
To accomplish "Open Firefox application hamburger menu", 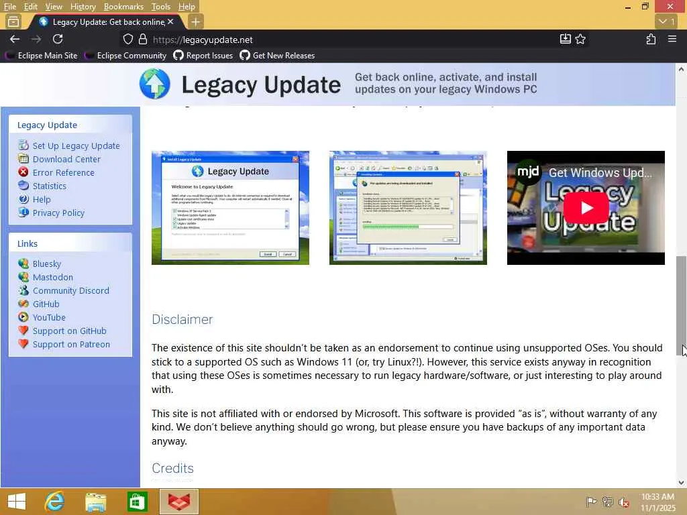I will (672, 40).
